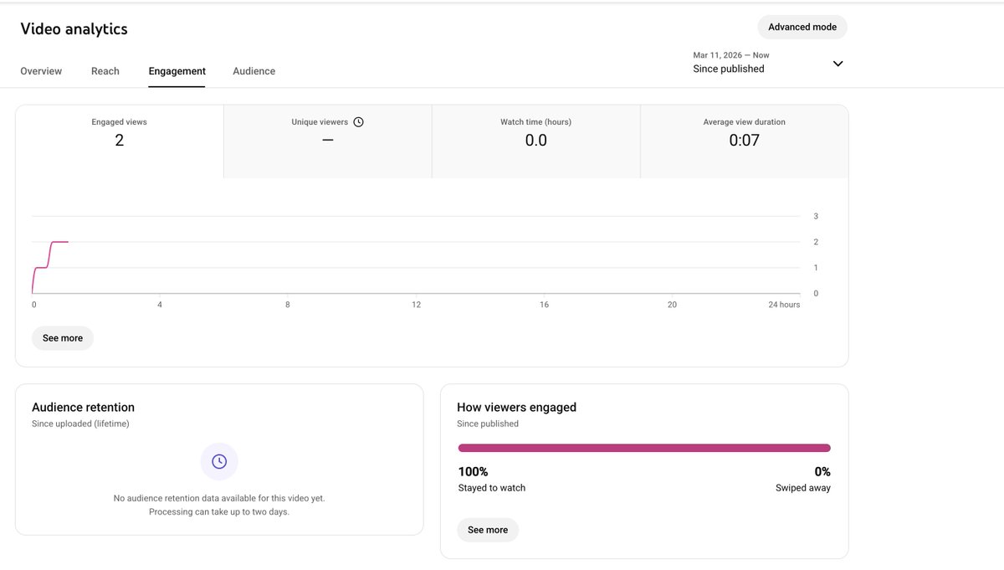Select the Engagement tab
1004x570 pixels.
click(x=177, y=71)
